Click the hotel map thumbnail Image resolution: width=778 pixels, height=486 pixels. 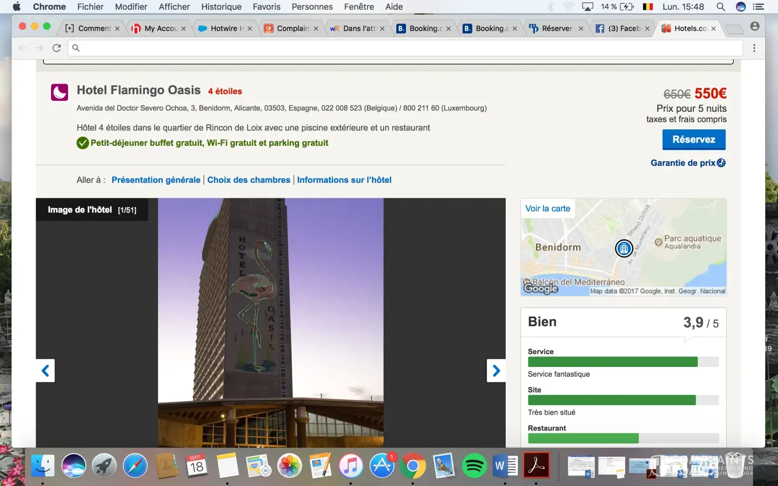tap(623, 247)
